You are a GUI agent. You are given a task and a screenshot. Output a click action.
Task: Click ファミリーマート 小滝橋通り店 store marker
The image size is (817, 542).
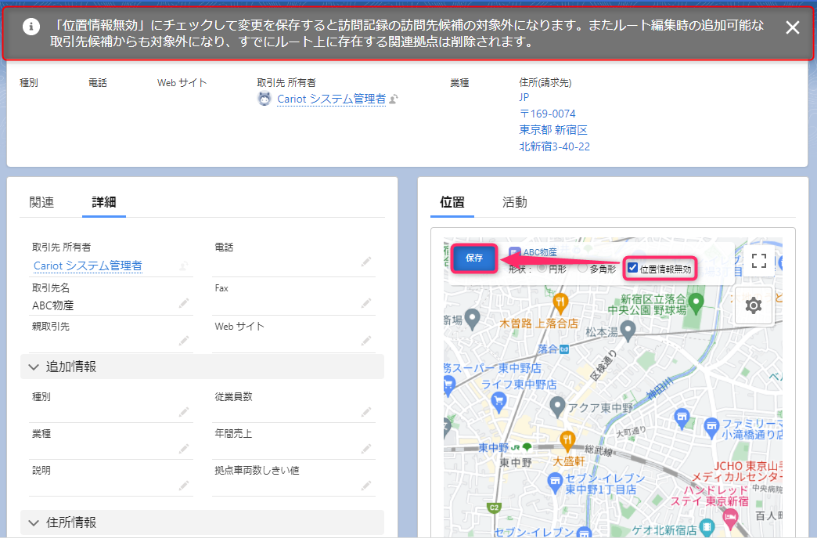(711, 427)
